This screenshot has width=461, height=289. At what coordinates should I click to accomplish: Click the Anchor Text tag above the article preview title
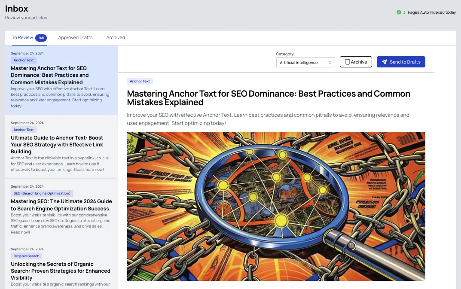click(140, 81)
